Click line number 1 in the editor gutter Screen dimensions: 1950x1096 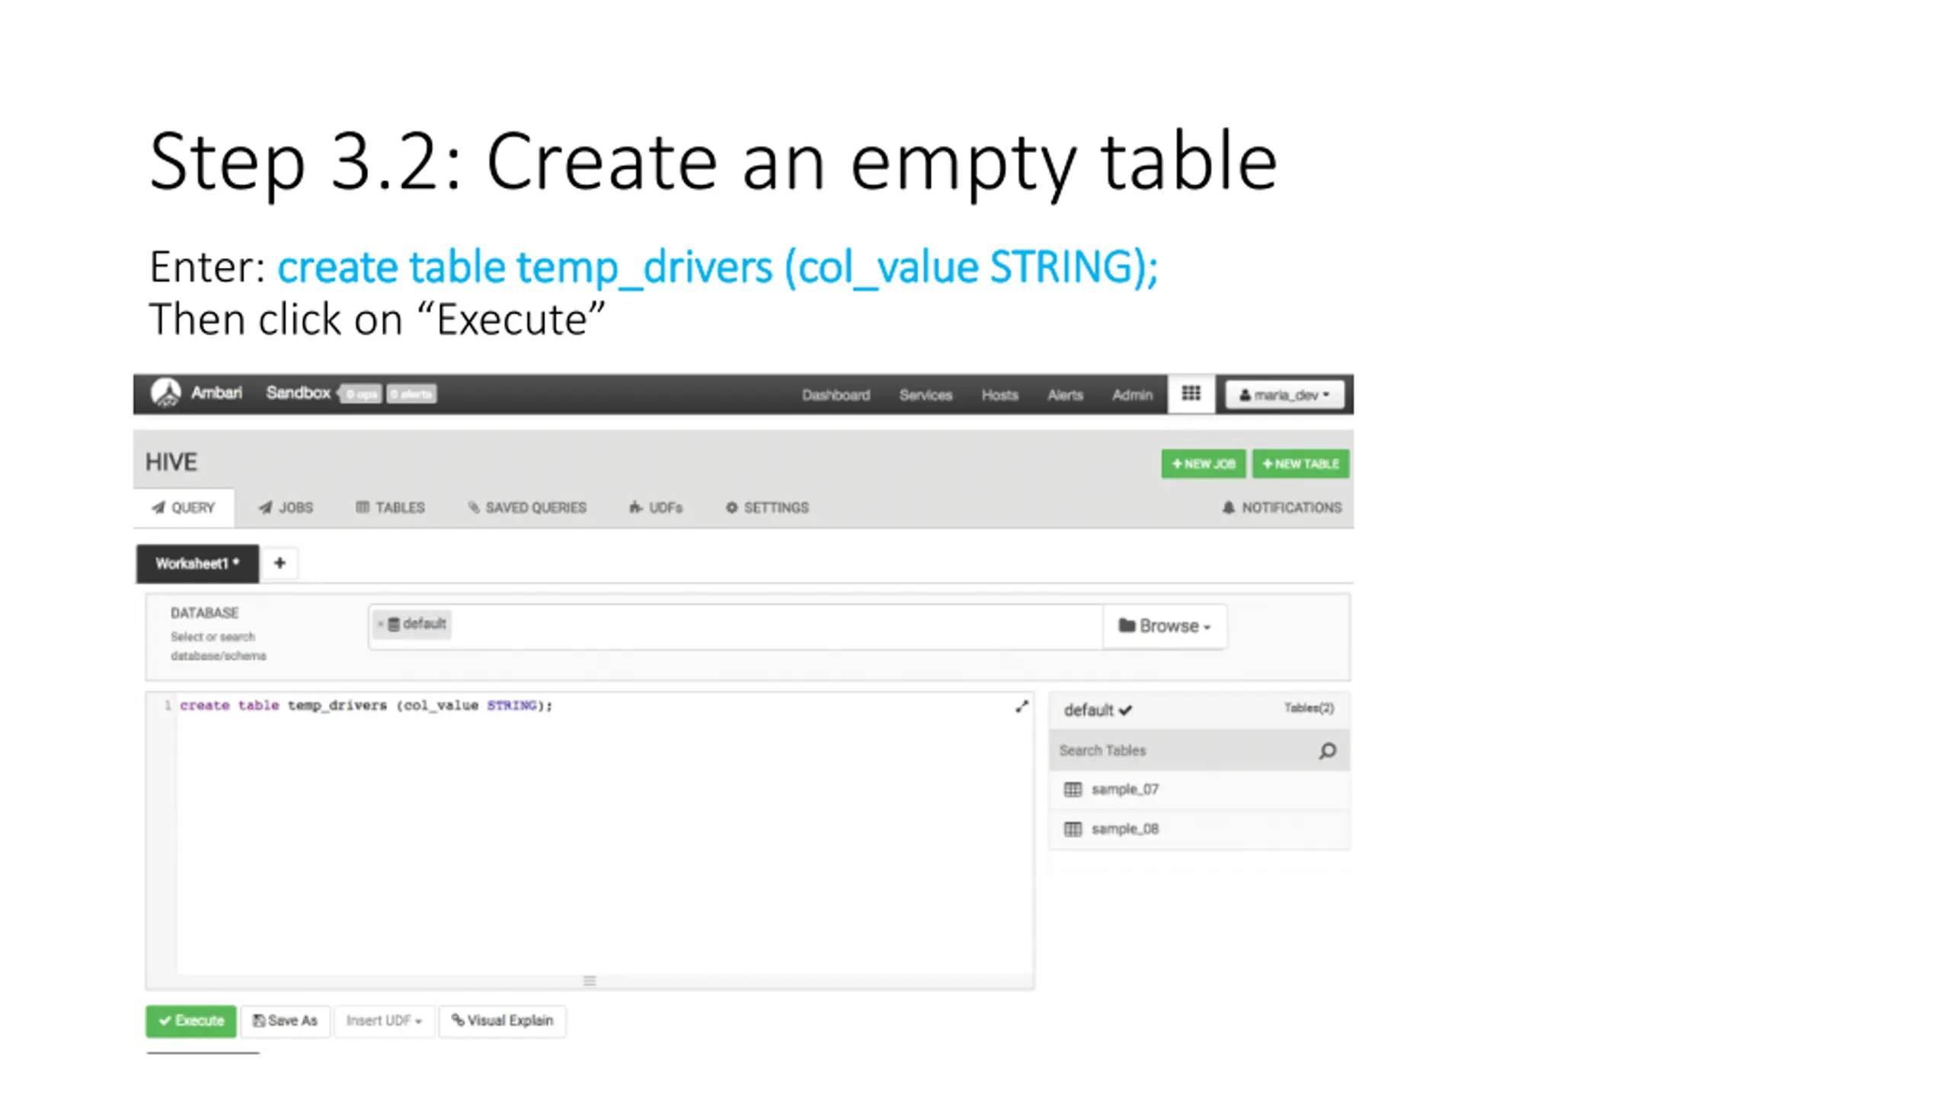(x=167, y=706)
